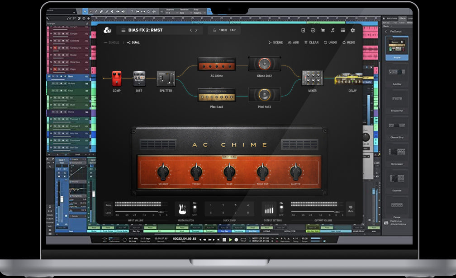Go to the next preset arrow
The image size is (456, 278).
(196, 30)
